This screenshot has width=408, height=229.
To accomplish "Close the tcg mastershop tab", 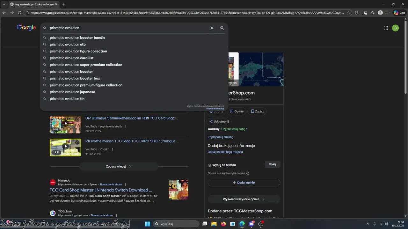I will (x=56, y=4).
